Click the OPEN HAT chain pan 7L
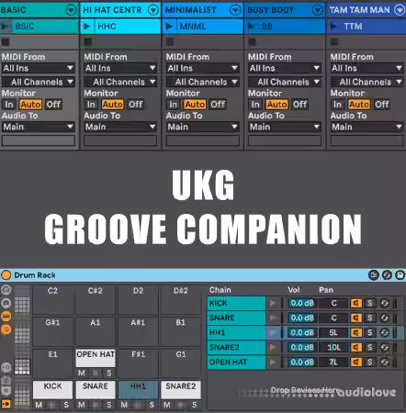Viewport: 406px width, 413px height. pos(333,362)
